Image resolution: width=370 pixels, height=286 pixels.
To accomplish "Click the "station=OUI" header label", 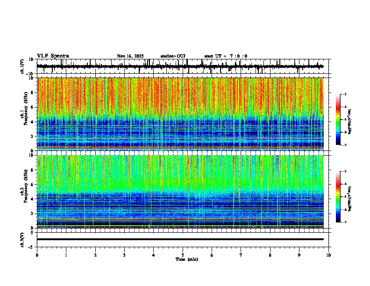I will pyautogui.click(x=173, y=56).
